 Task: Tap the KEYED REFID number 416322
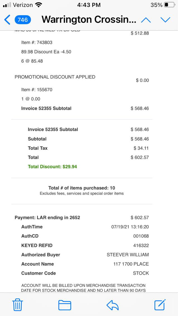141,245
